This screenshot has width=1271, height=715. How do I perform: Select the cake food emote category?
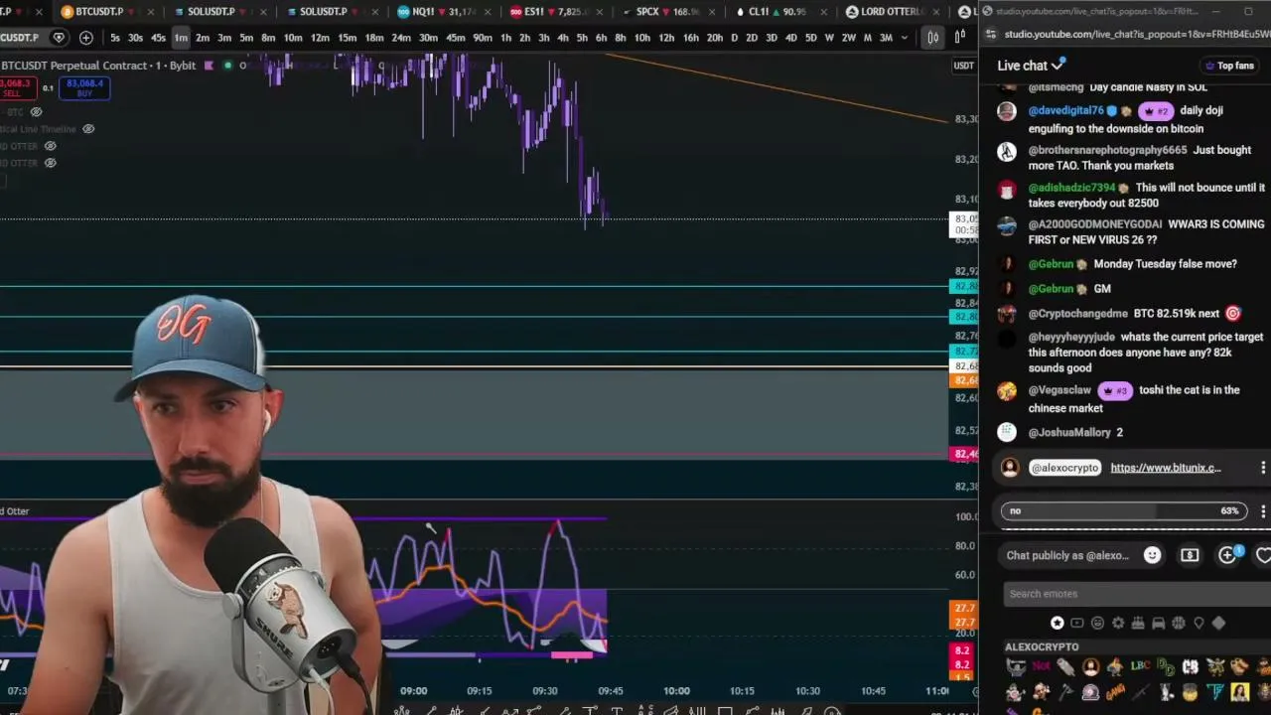(x=1138, y=623)
